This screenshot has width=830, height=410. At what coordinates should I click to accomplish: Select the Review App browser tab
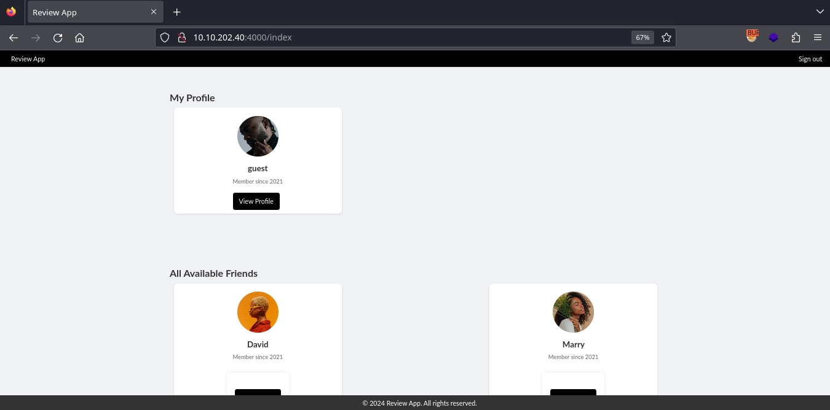86,12
